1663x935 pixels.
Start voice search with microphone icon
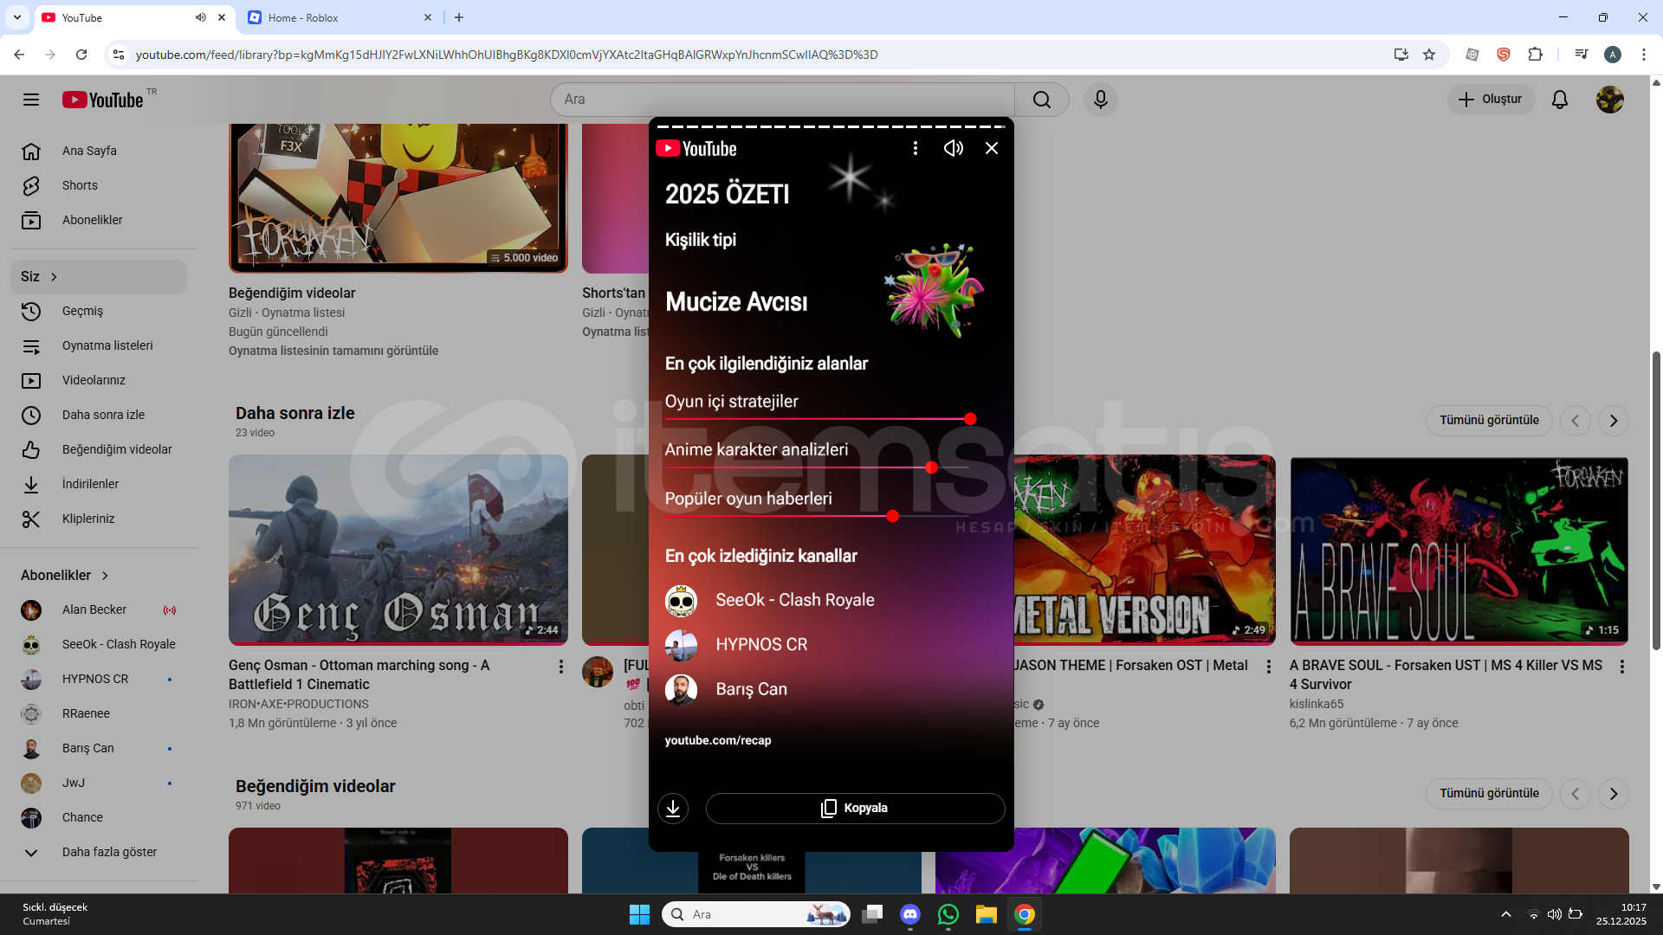(x=1100, y=100)
